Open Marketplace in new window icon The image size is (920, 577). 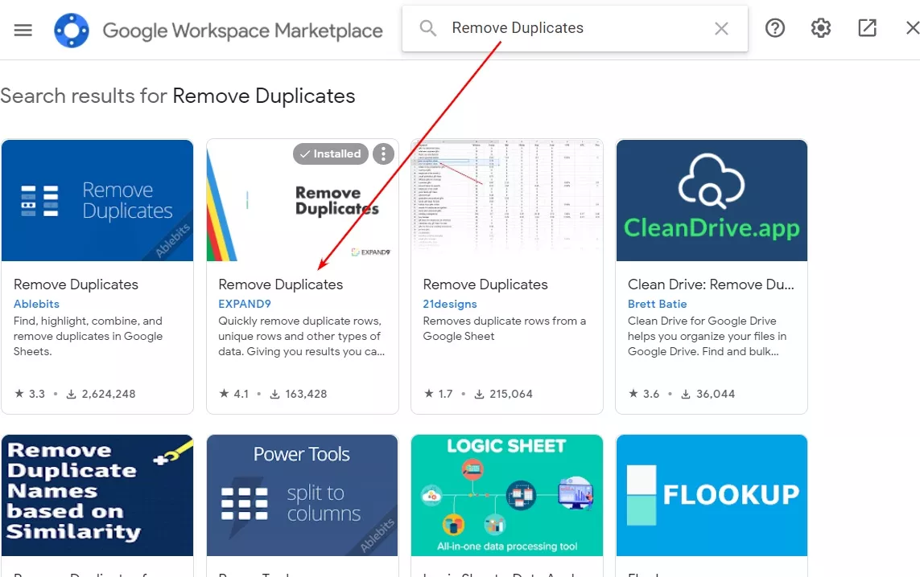click(x=867, y=28)
